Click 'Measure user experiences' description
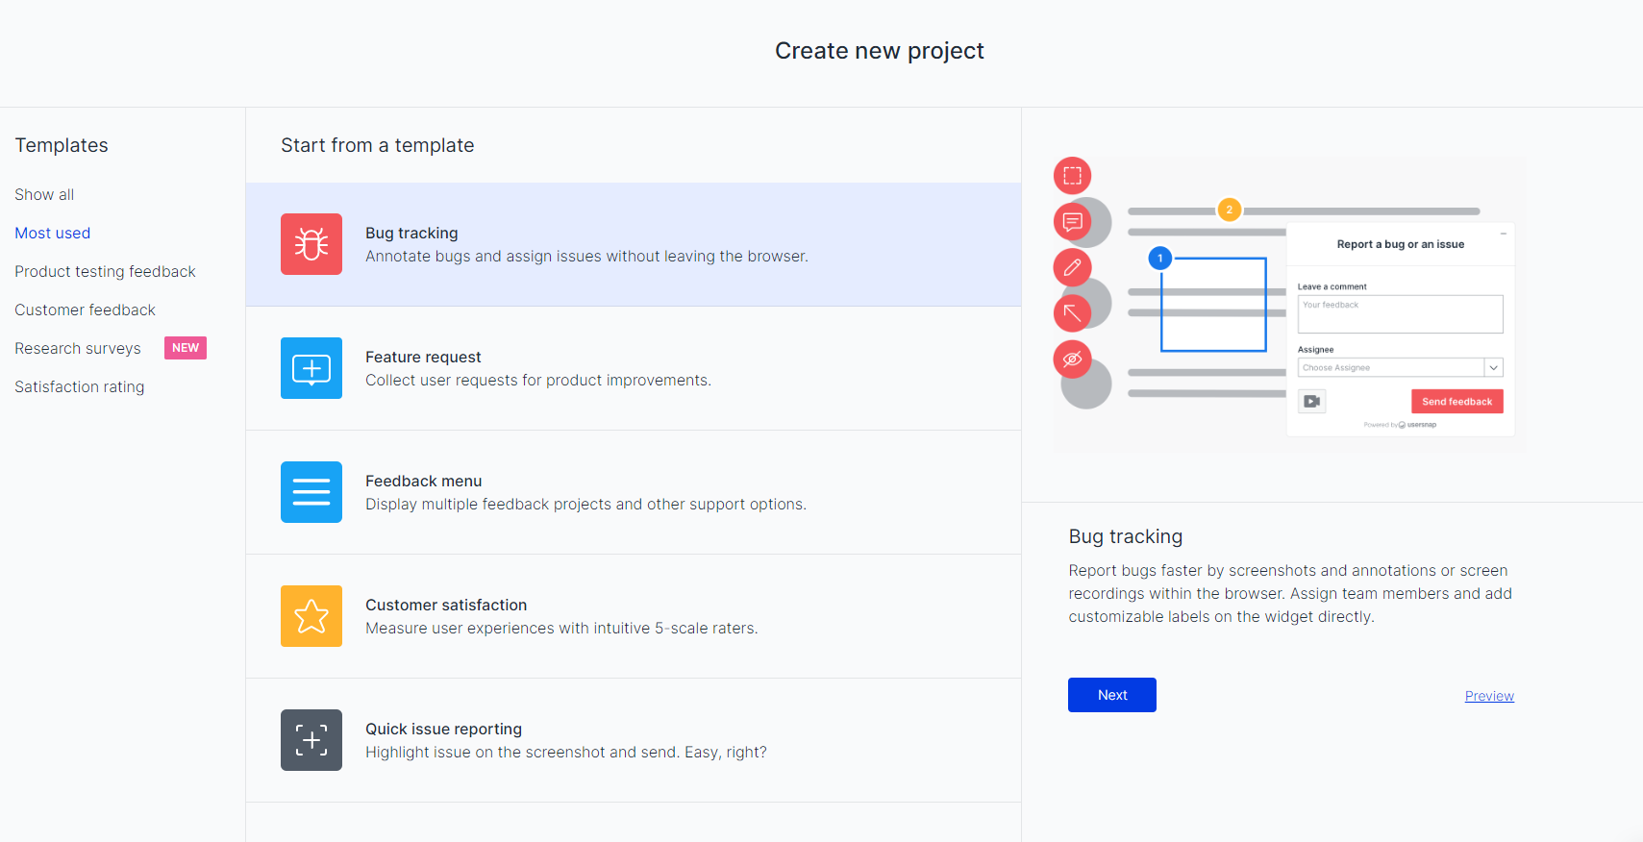The width and height of the screenshot is (1643, 842). tap(561, 629)
